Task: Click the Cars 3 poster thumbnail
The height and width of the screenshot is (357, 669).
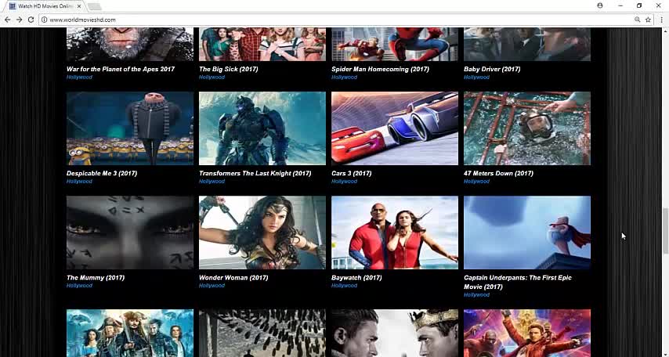Action: (x=395, y=128)
